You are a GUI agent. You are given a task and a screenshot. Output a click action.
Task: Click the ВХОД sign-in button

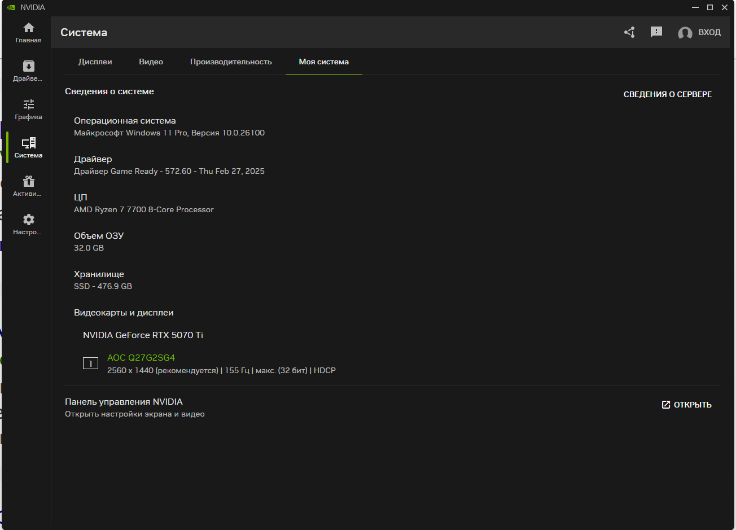(709, 32)
